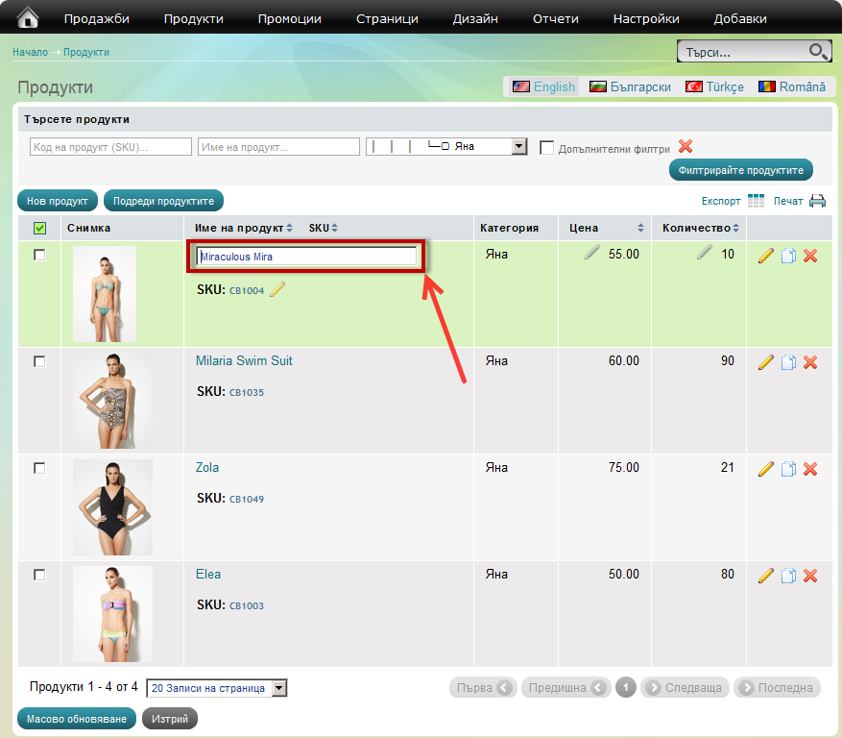842x738 pixels.
Task: Toggle the select-all checkbox in table header
Action: coord(39,228)
